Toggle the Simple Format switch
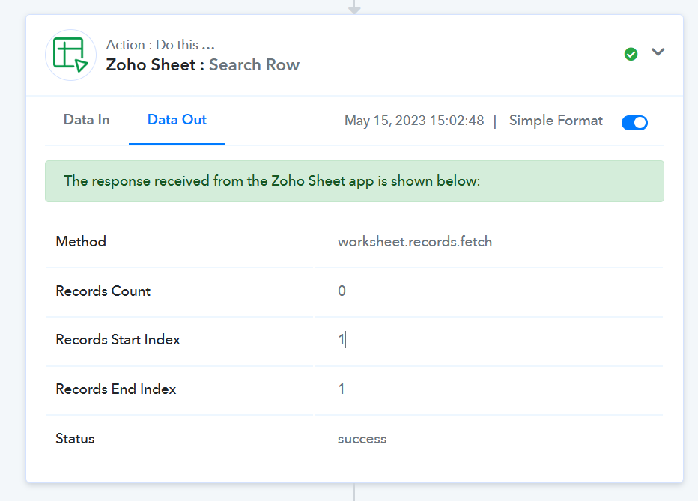 634,122
